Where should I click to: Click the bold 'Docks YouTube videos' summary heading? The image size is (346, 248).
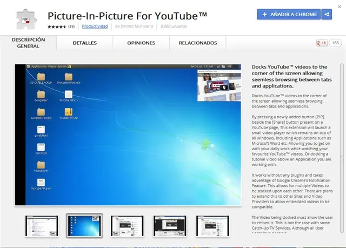tap(292, 76)
